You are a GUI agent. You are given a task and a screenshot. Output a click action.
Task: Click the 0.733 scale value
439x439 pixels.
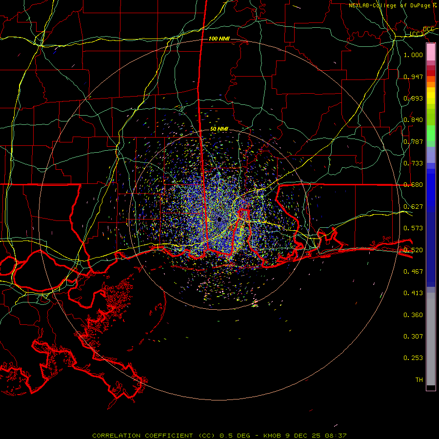pyautogui.click(x=413, y=163)
